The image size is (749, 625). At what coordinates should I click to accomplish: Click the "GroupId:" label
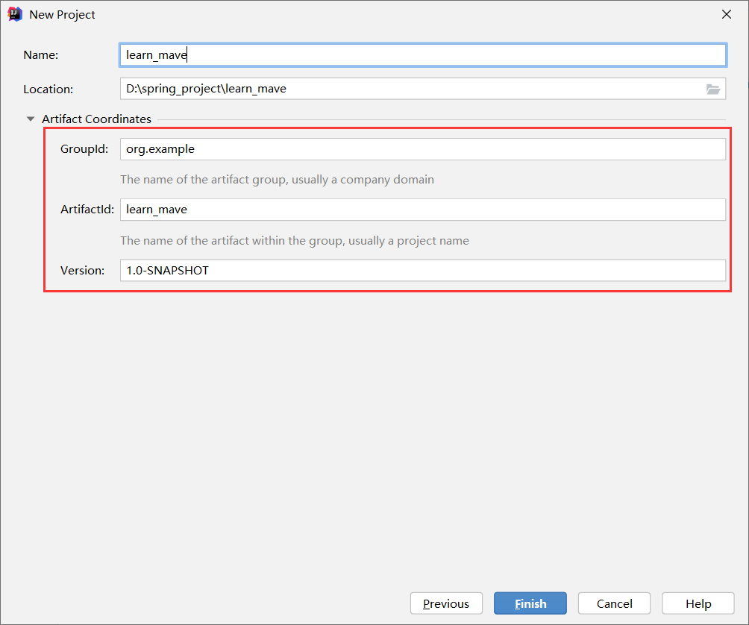coord(84,149)
